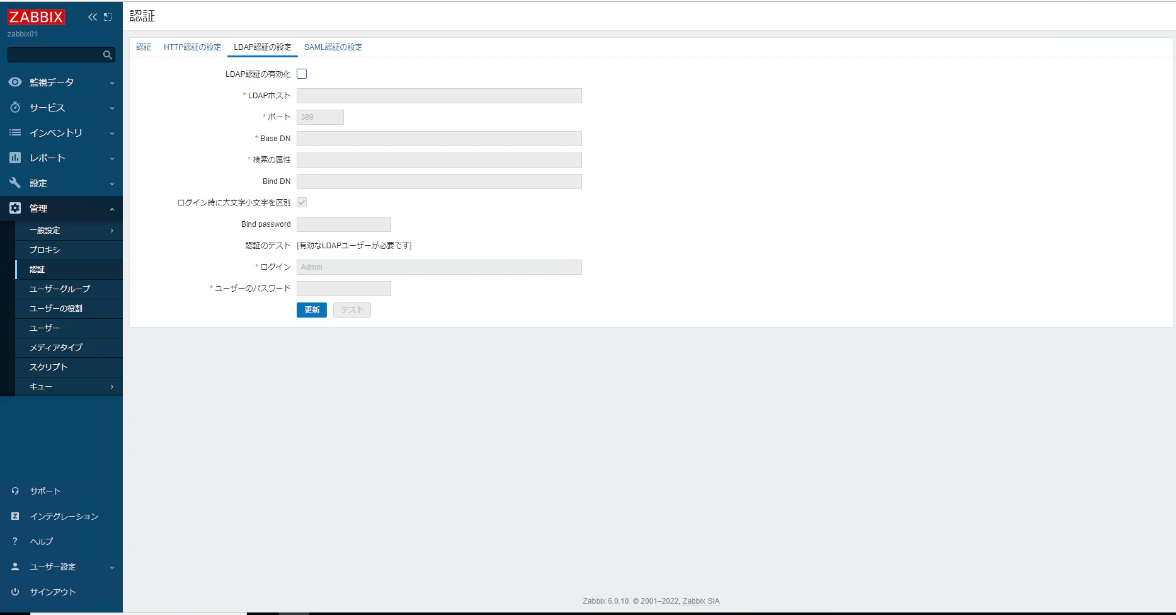
Task: Open the Zabbix SIA footer link
Action: coord(701,601)
